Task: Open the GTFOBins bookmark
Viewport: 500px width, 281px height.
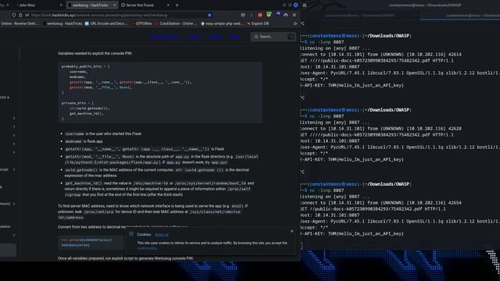Action: point(141,23)
